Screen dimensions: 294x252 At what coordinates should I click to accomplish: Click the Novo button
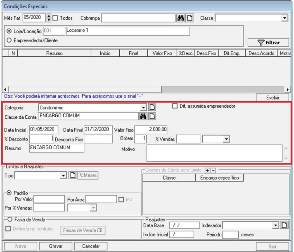[21, 246]
